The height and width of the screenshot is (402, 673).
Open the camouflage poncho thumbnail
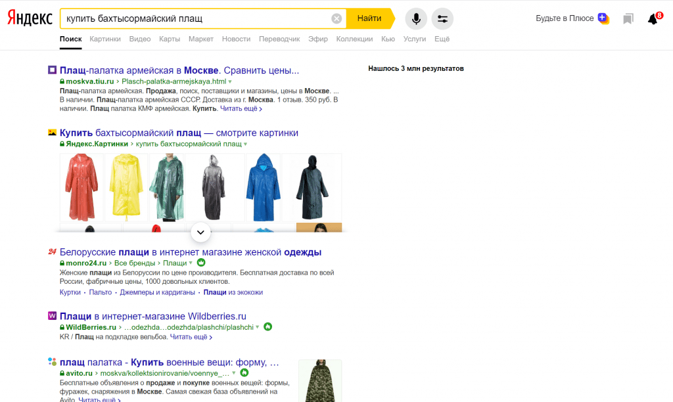pyautogui.click(x=320, y=381)
